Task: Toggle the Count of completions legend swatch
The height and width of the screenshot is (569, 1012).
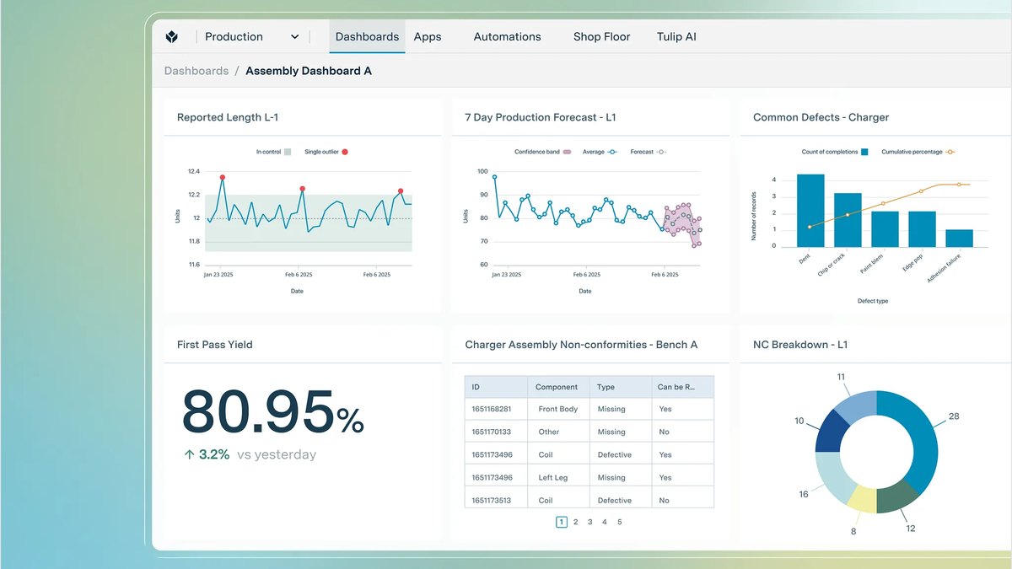Action: click(865, 152)
